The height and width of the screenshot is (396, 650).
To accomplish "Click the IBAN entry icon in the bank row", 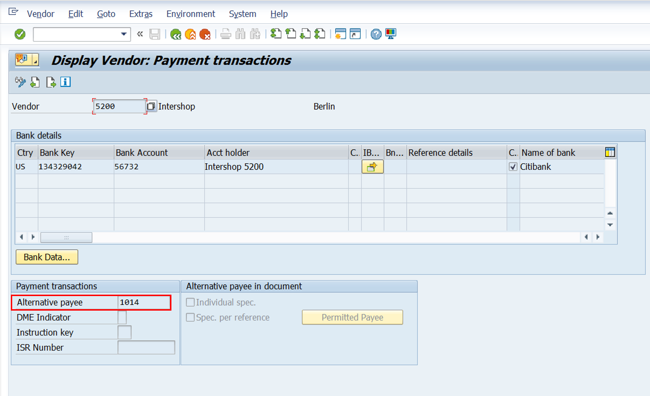I will (x=372, y=167).
